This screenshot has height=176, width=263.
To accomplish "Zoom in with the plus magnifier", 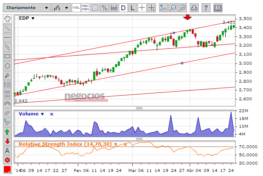I will click(x=182, y=8).
